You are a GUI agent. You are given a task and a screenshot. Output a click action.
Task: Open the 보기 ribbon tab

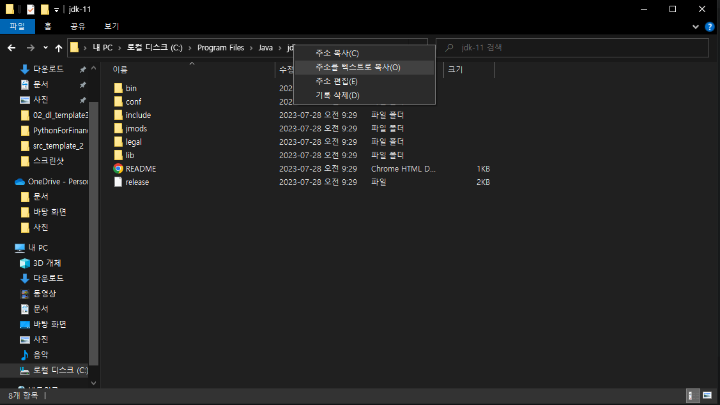pos(112,26)
